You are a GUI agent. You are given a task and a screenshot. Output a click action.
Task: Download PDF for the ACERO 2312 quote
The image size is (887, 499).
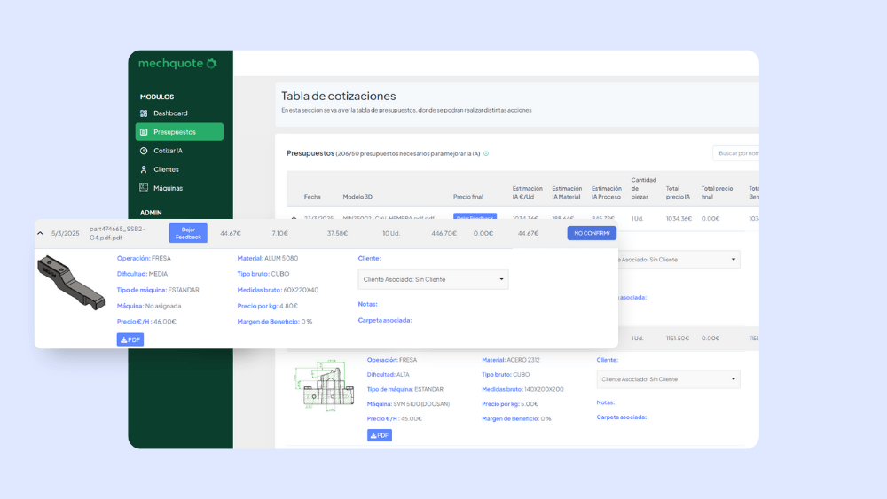coord(380,435)
